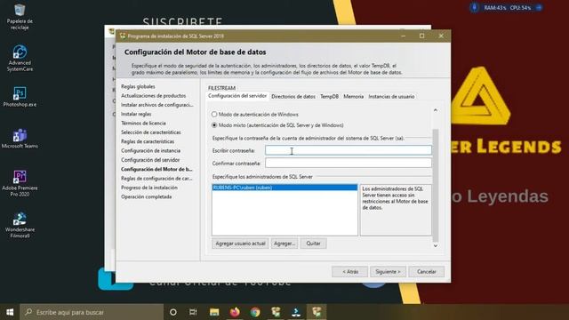Image resolution: width=569 pixels, height=320 pixels.
Task: Open File Explorer from taskbar
Action: pos(214,312)
